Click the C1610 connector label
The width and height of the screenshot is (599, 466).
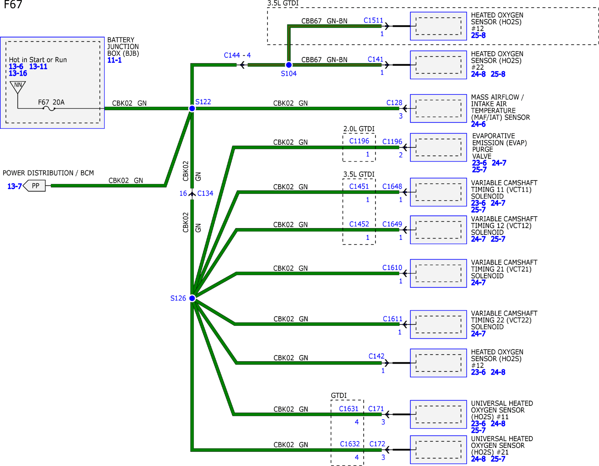[x=392, y=268]
